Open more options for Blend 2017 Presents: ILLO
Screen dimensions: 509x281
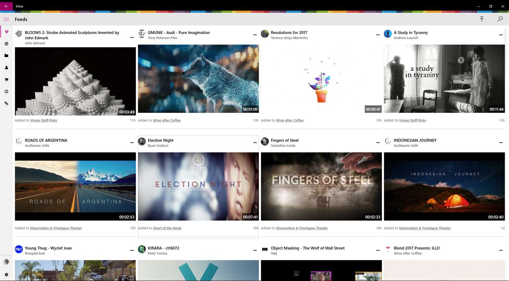(x=501, y=251)
